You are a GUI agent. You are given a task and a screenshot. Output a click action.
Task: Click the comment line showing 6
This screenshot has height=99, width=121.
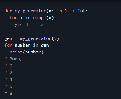pos(8,86)
